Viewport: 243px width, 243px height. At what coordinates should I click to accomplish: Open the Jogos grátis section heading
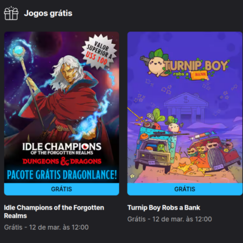point(48,13)
